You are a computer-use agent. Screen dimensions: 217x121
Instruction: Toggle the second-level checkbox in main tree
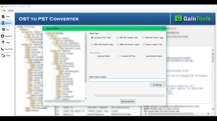coord(22,29)
